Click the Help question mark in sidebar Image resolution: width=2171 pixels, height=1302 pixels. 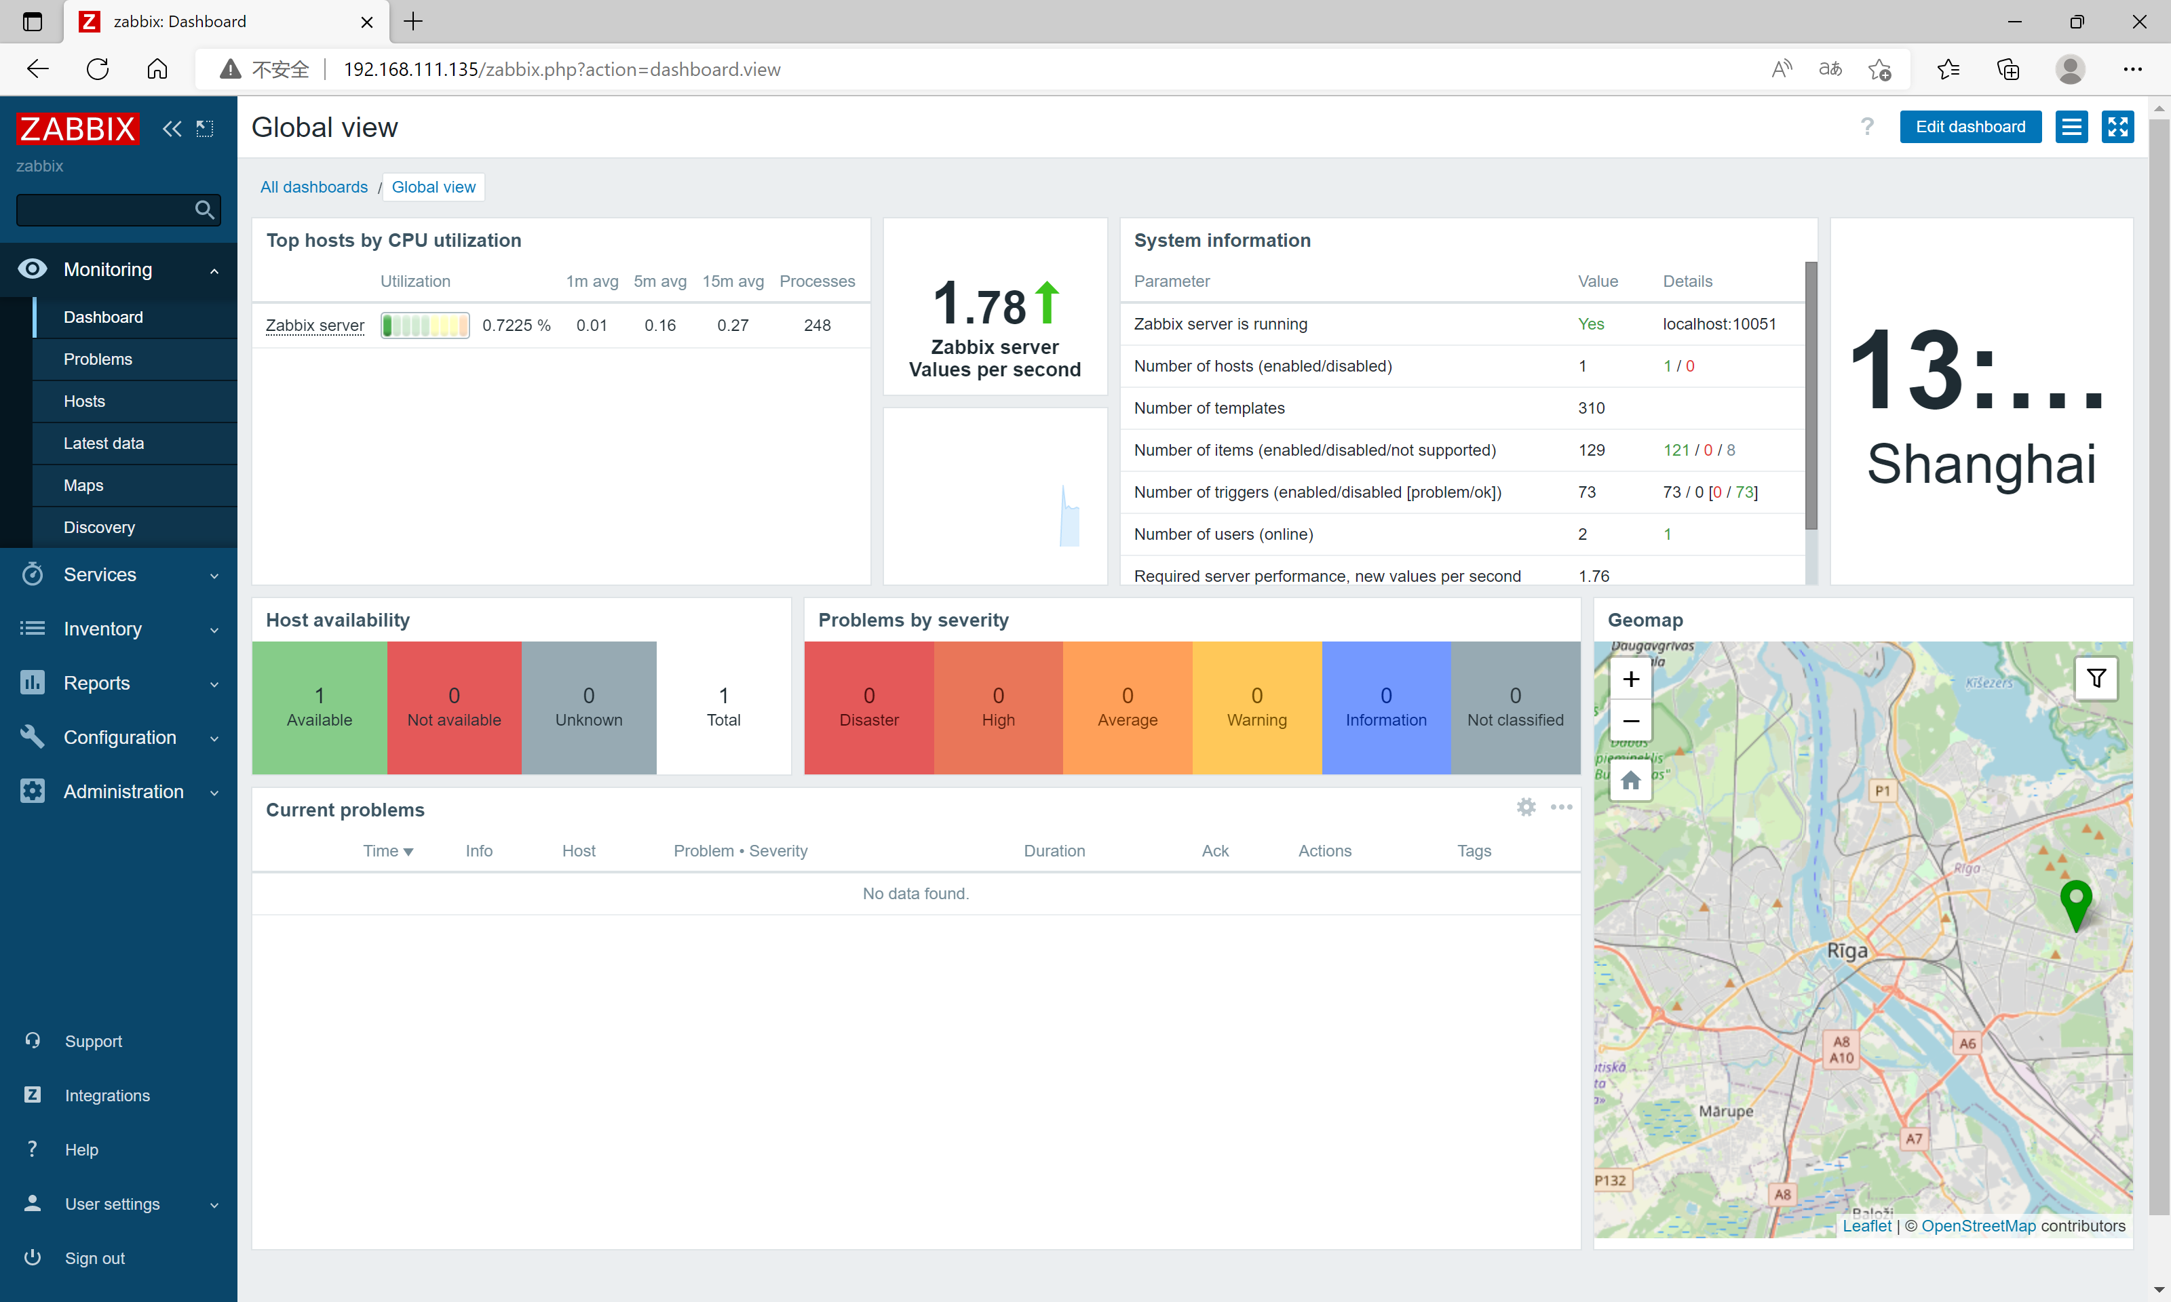click(x=33, y=1149)
